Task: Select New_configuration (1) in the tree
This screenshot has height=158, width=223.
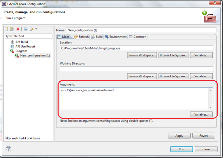Action: pos(35,55)
